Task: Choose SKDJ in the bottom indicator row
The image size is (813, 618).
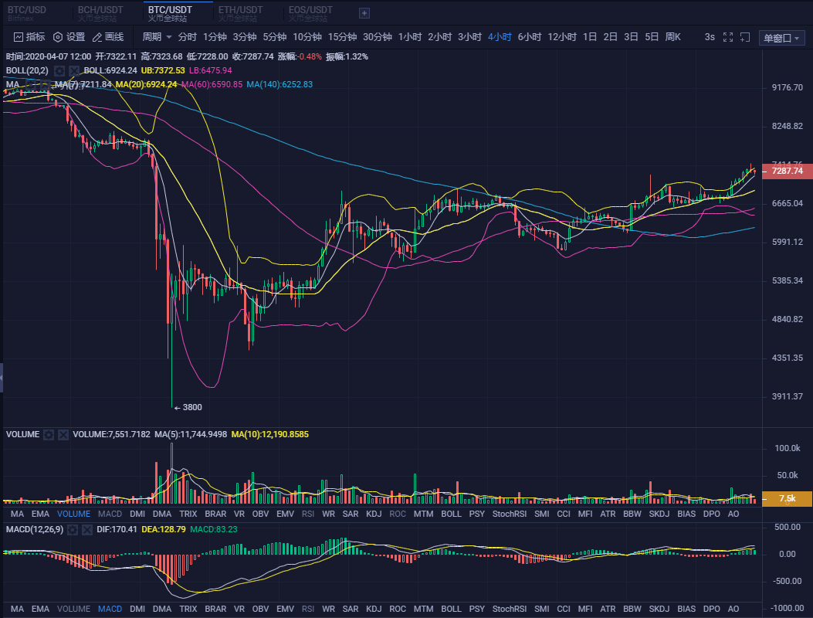Action: click(659, 609)
